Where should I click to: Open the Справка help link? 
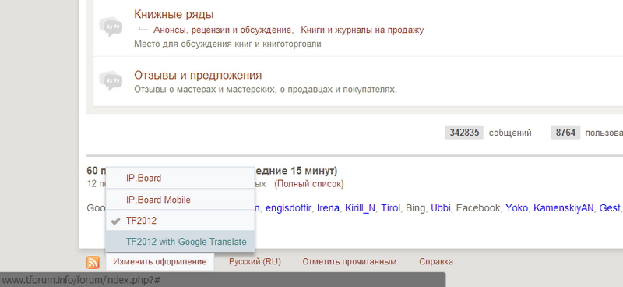point(436,261)
